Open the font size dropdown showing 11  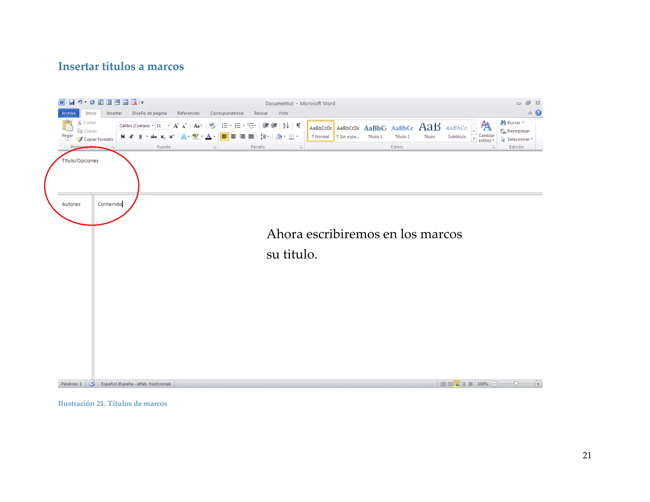coord(169,126)
